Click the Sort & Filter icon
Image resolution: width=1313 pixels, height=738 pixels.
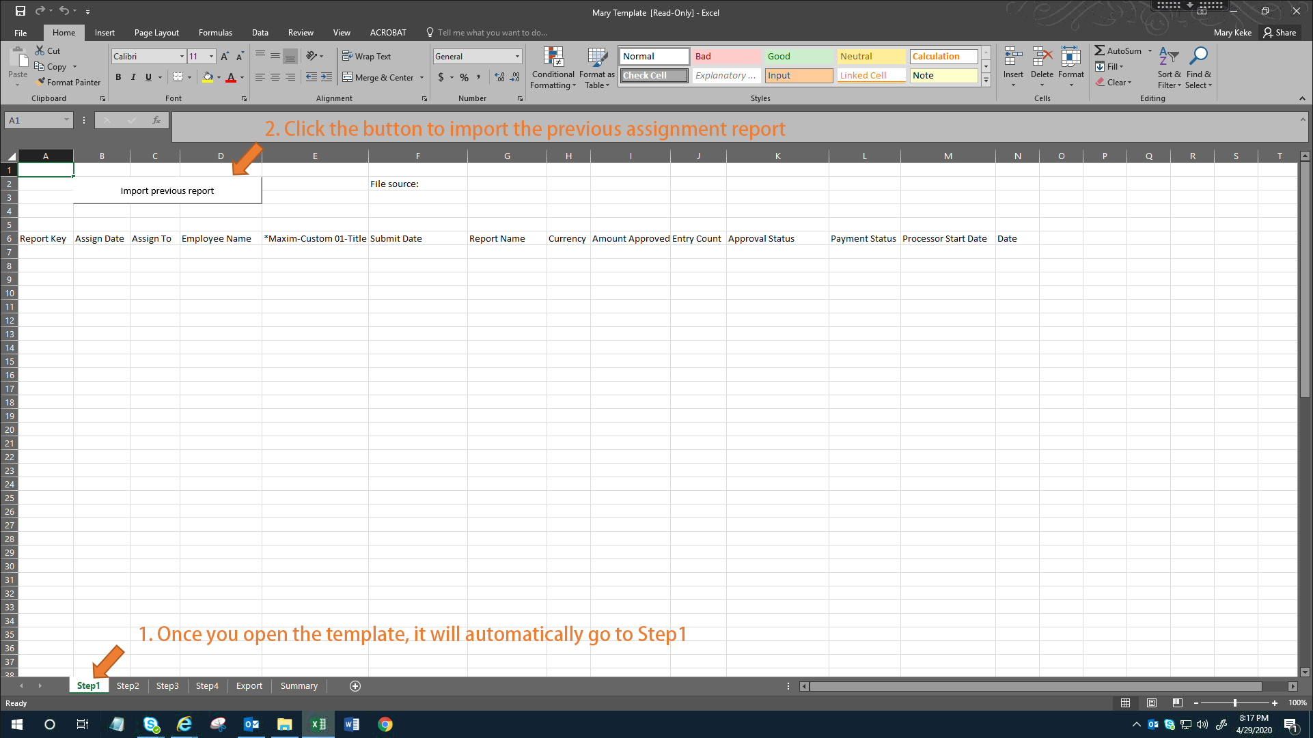(1168, 57)
